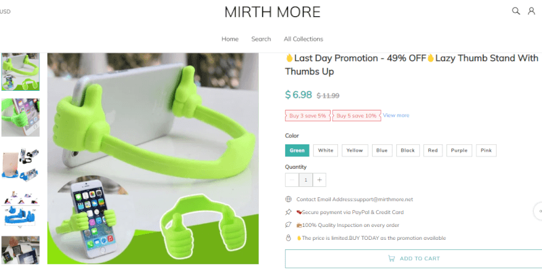Click the Buy 5 save 10% tag
This screenshot has height=269, width=542.
point(356,116)
